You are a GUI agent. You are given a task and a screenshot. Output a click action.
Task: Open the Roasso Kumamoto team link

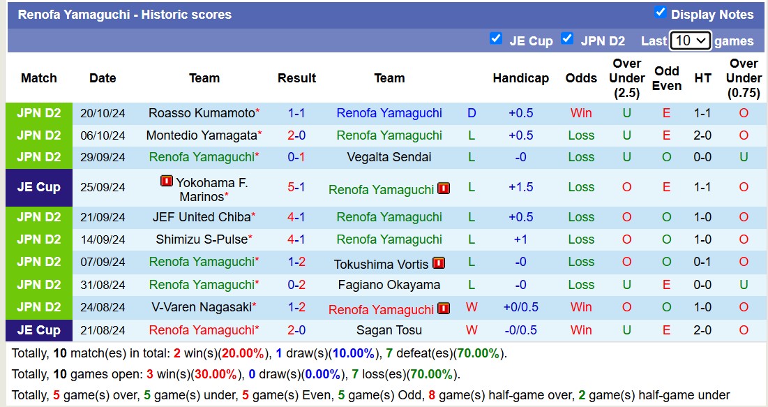(x=199, y=112)
